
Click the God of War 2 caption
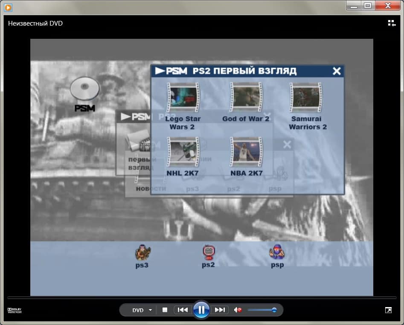pos(246,119)
